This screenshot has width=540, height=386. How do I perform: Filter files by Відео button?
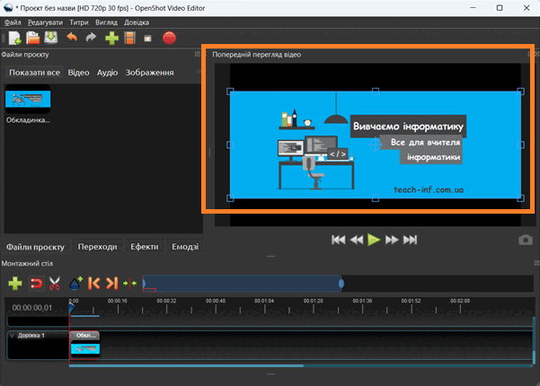click(78, 73)
